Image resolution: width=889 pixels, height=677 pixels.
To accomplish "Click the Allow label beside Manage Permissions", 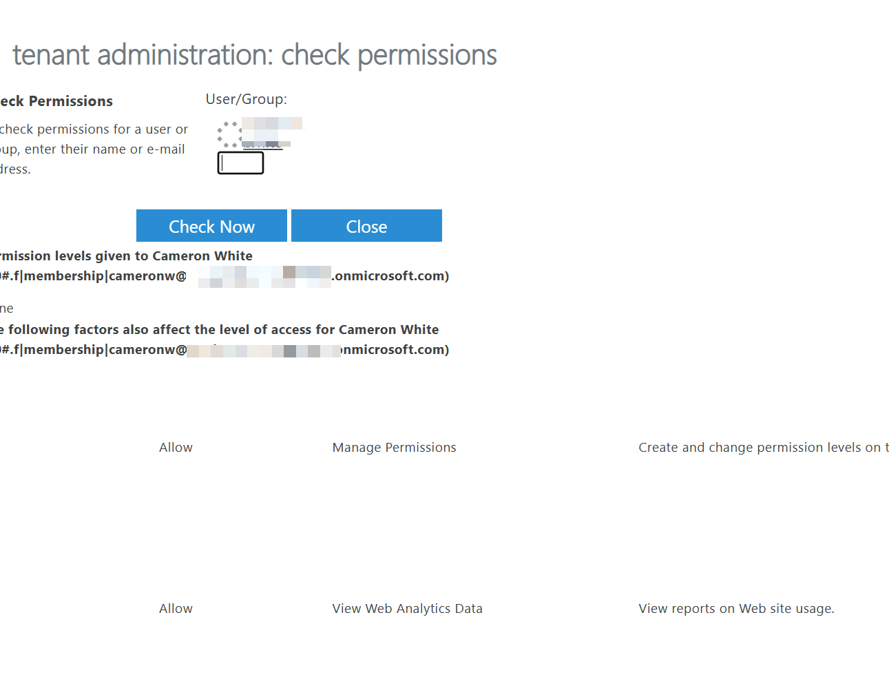I will point(176,447).
